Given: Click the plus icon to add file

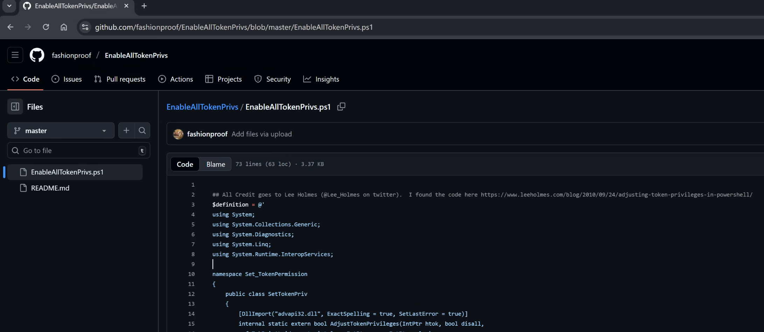Looking at the screenshot, I should pos(126,131).
